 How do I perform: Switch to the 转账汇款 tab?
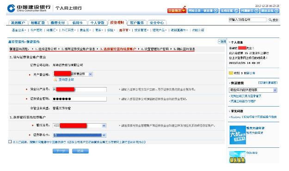point(38,23)
